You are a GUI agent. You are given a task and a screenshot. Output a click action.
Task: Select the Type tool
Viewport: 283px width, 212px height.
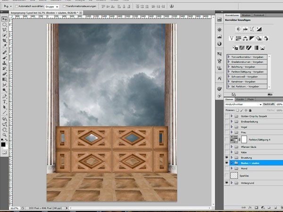[5, 102]
